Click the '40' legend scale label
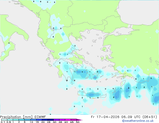The height and width of the screenshot is (123, 159). [x=66, y=122]
